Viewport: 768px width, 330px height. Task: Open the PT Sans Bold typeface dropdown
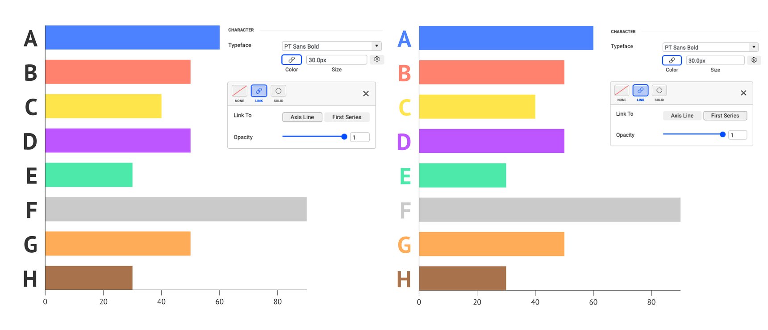[x=331, y=46]
